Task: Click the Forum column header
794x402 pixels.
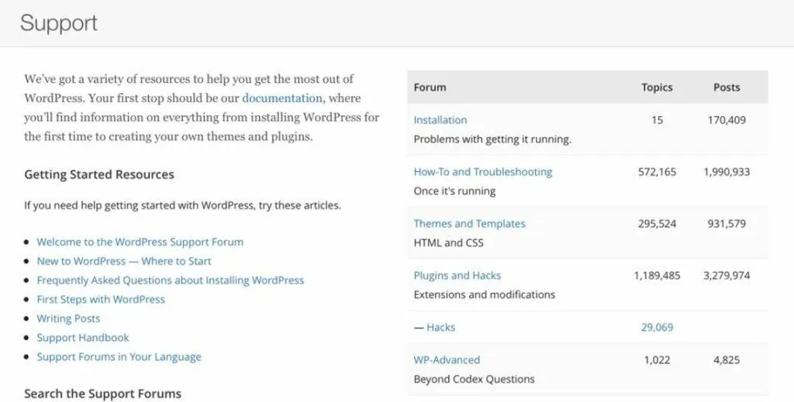Action: 430,87
